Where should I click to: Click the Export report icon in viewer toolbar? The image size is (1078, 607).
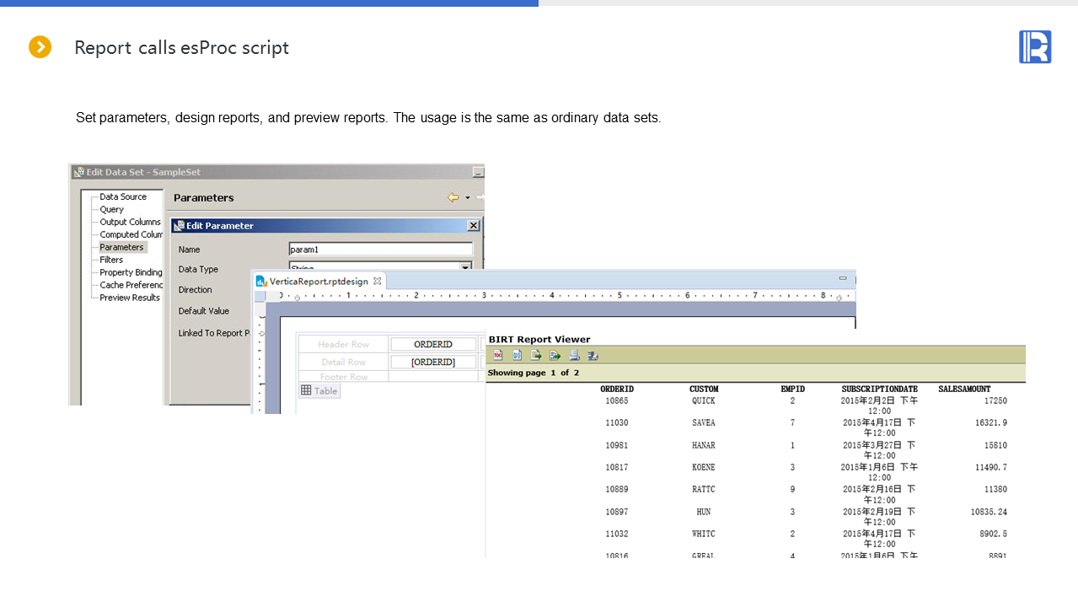[555, 355]
